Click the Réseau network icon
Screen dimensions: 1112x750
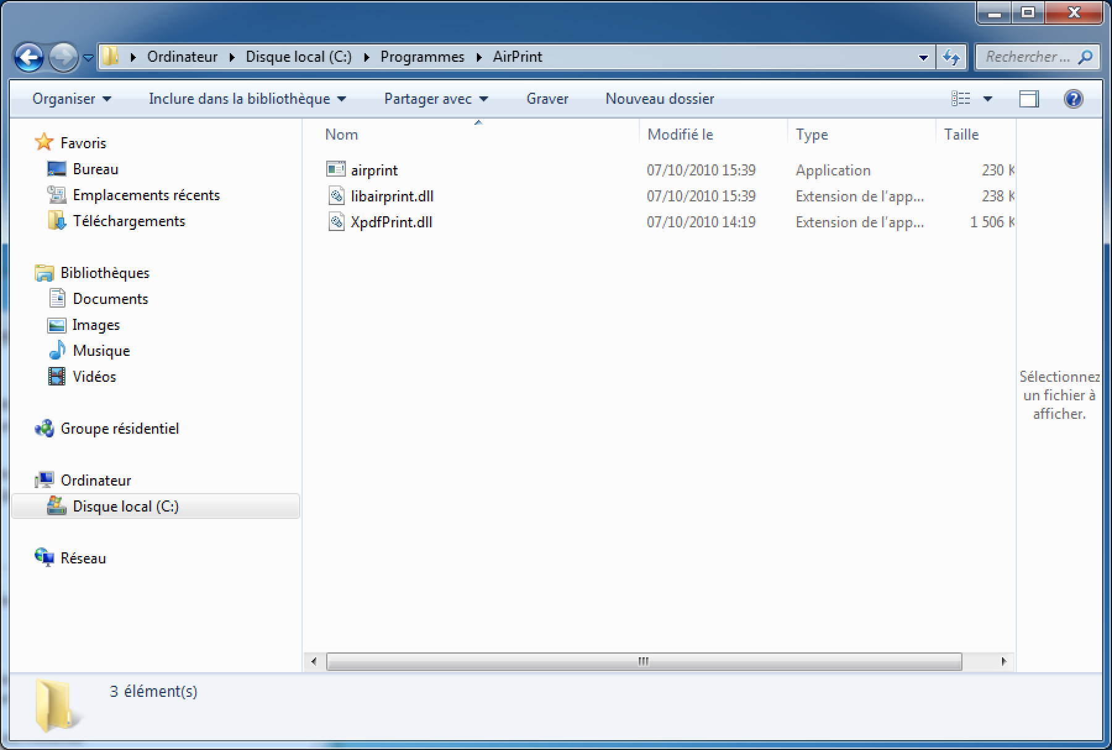coord(44,557)
